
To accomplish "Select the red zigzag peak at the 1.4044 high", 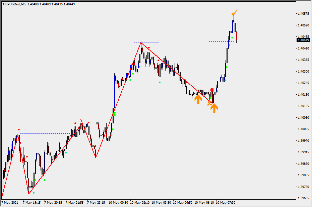I will pyautogui.click(x=141, y=42).
